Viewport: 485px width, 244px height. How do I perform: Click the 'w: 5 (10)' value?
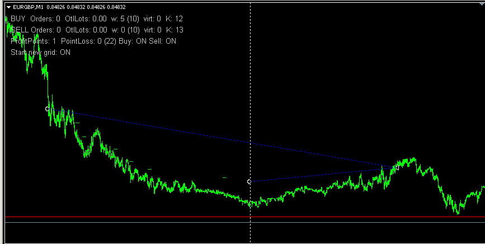click(125, 19)
